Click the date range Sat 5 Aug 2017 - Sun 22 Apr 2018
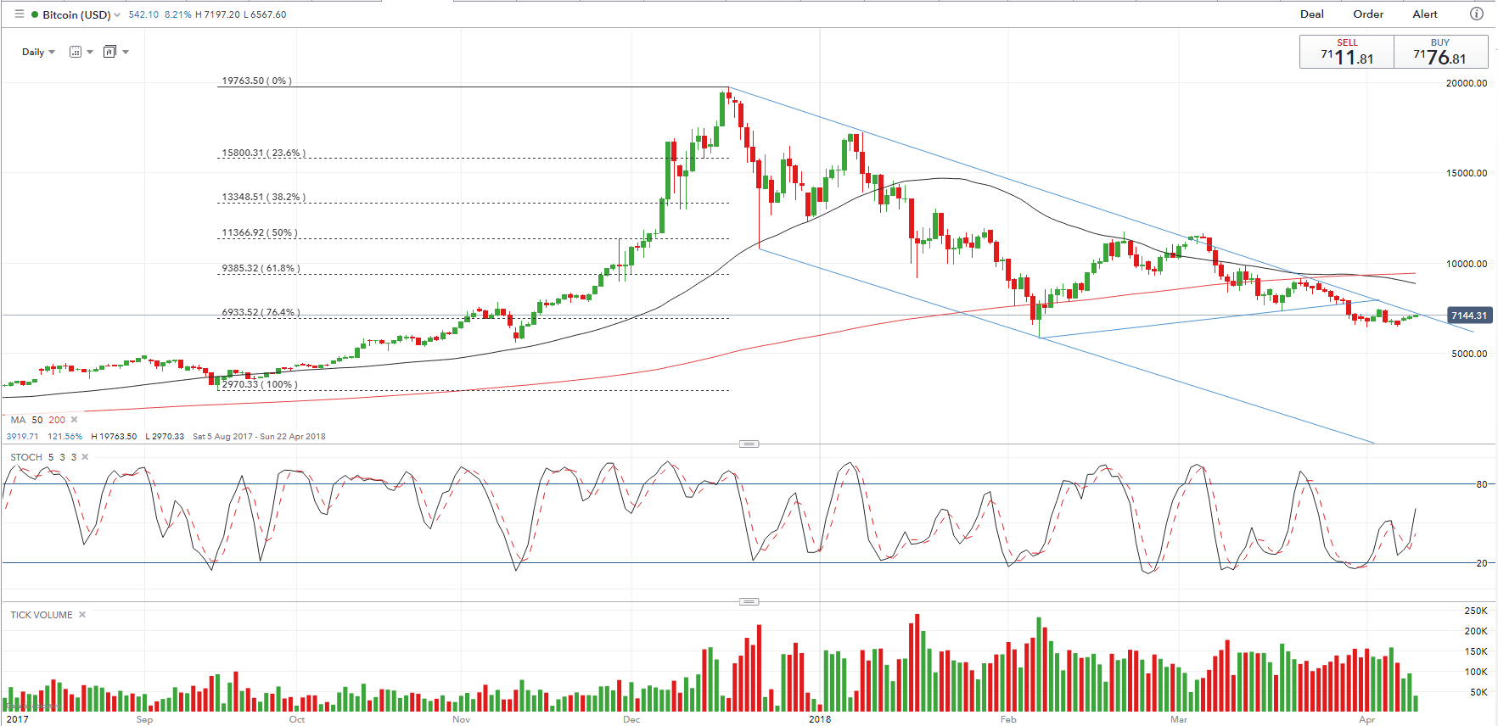 point(259,437)
